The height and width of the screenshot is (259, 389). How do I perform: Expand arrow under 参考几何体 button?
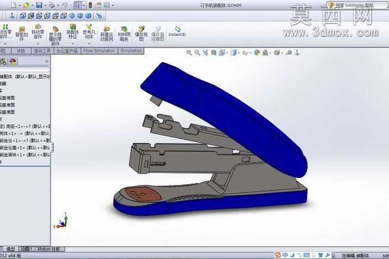(x=89, y=44)
